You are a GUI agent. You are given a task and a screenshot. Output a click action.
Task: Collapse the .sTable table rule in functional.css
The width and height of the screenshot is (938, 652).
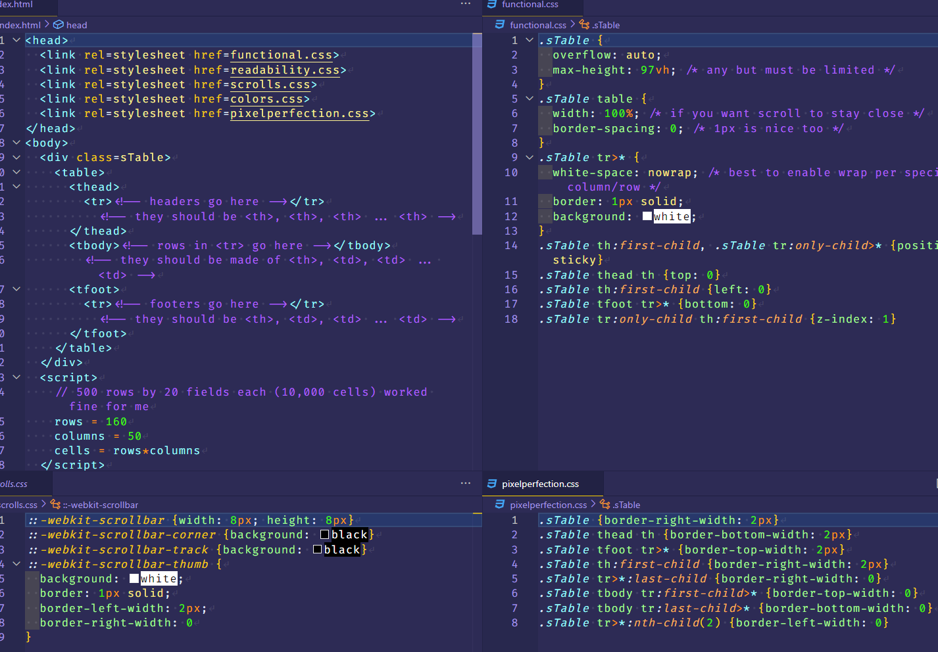coord(529,99)
